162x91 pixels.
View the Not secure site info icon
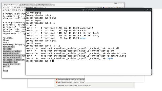[13, 8]
